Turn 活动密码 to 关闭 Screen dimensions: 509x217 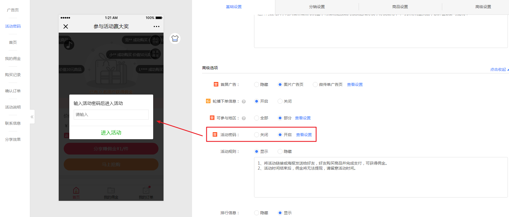click(x=256, y=135)
